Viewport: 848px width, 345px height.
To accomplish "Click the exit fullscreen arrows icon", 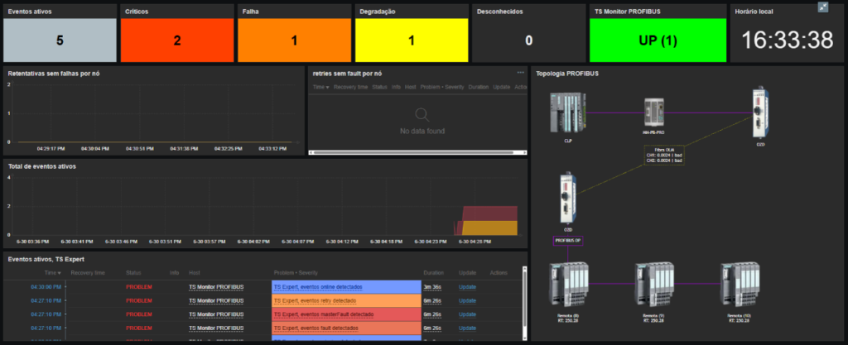I will tap(822, 7).
